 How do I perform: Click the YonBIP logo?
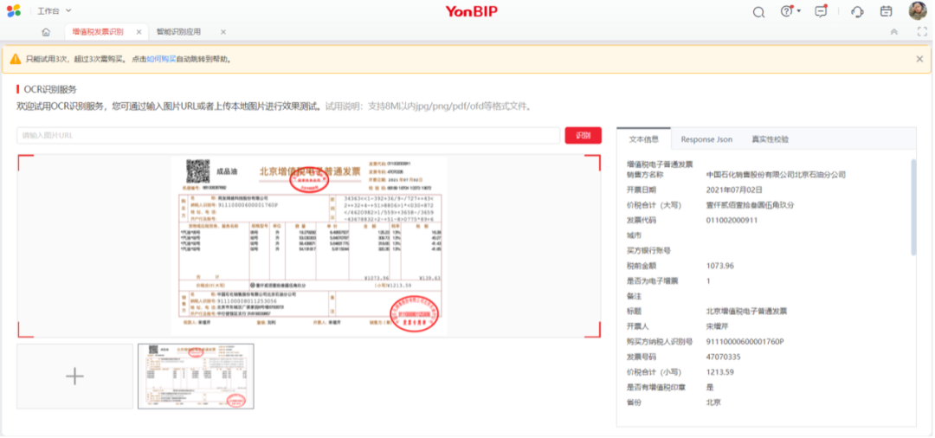click(471, 11)
